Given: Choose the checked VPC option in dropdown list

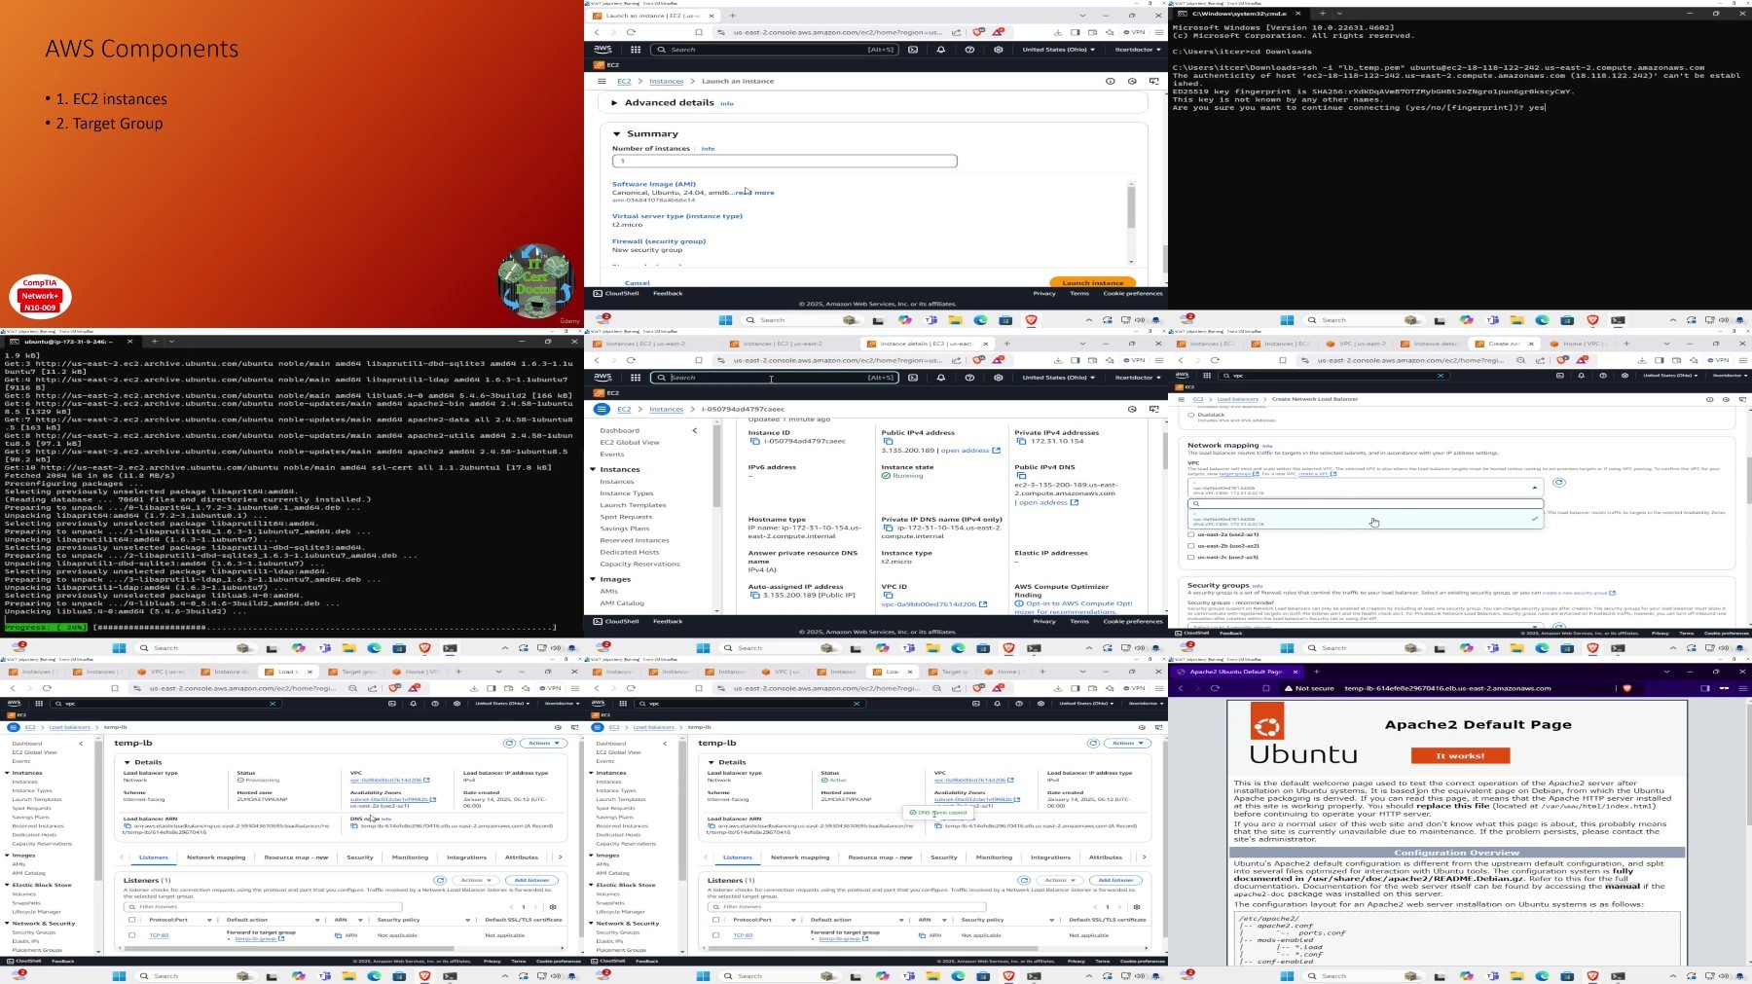Looking at the screenshot, I should [1365, 521].
